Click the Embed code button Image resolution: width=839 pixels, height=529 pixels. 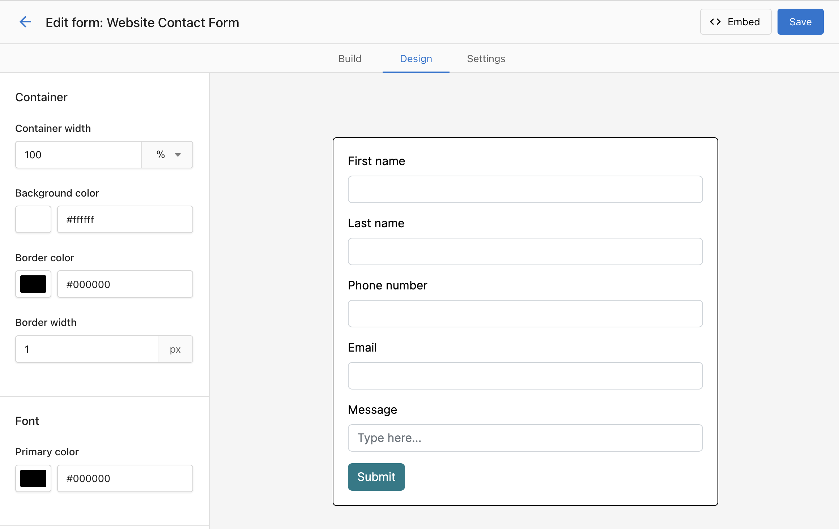(x=735, y=22)
